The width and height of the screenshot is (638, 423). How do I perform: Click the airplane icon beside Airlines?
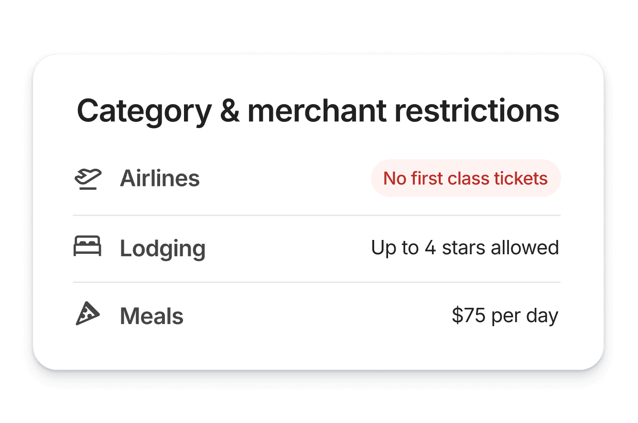click(88, 179)
